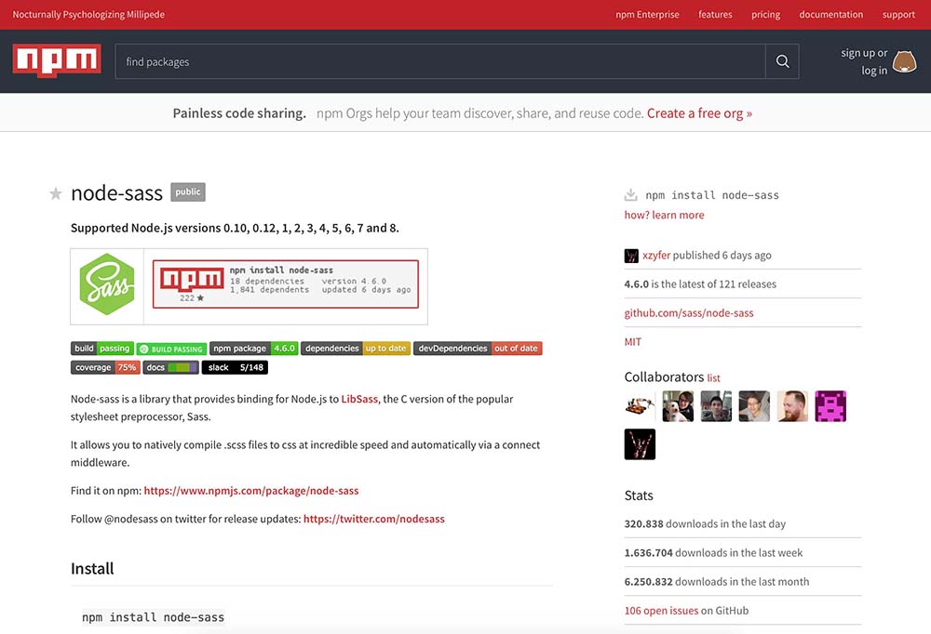Viewport: 931px width, 634px height.
Task: Click the npm install node-sass code block
Action: point(154,617)
